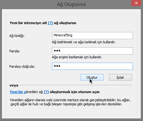This screenshot has width=143, height=121.
Task: Close the Ağ Oluşturma dialog
Action: [x=136, y=3]
